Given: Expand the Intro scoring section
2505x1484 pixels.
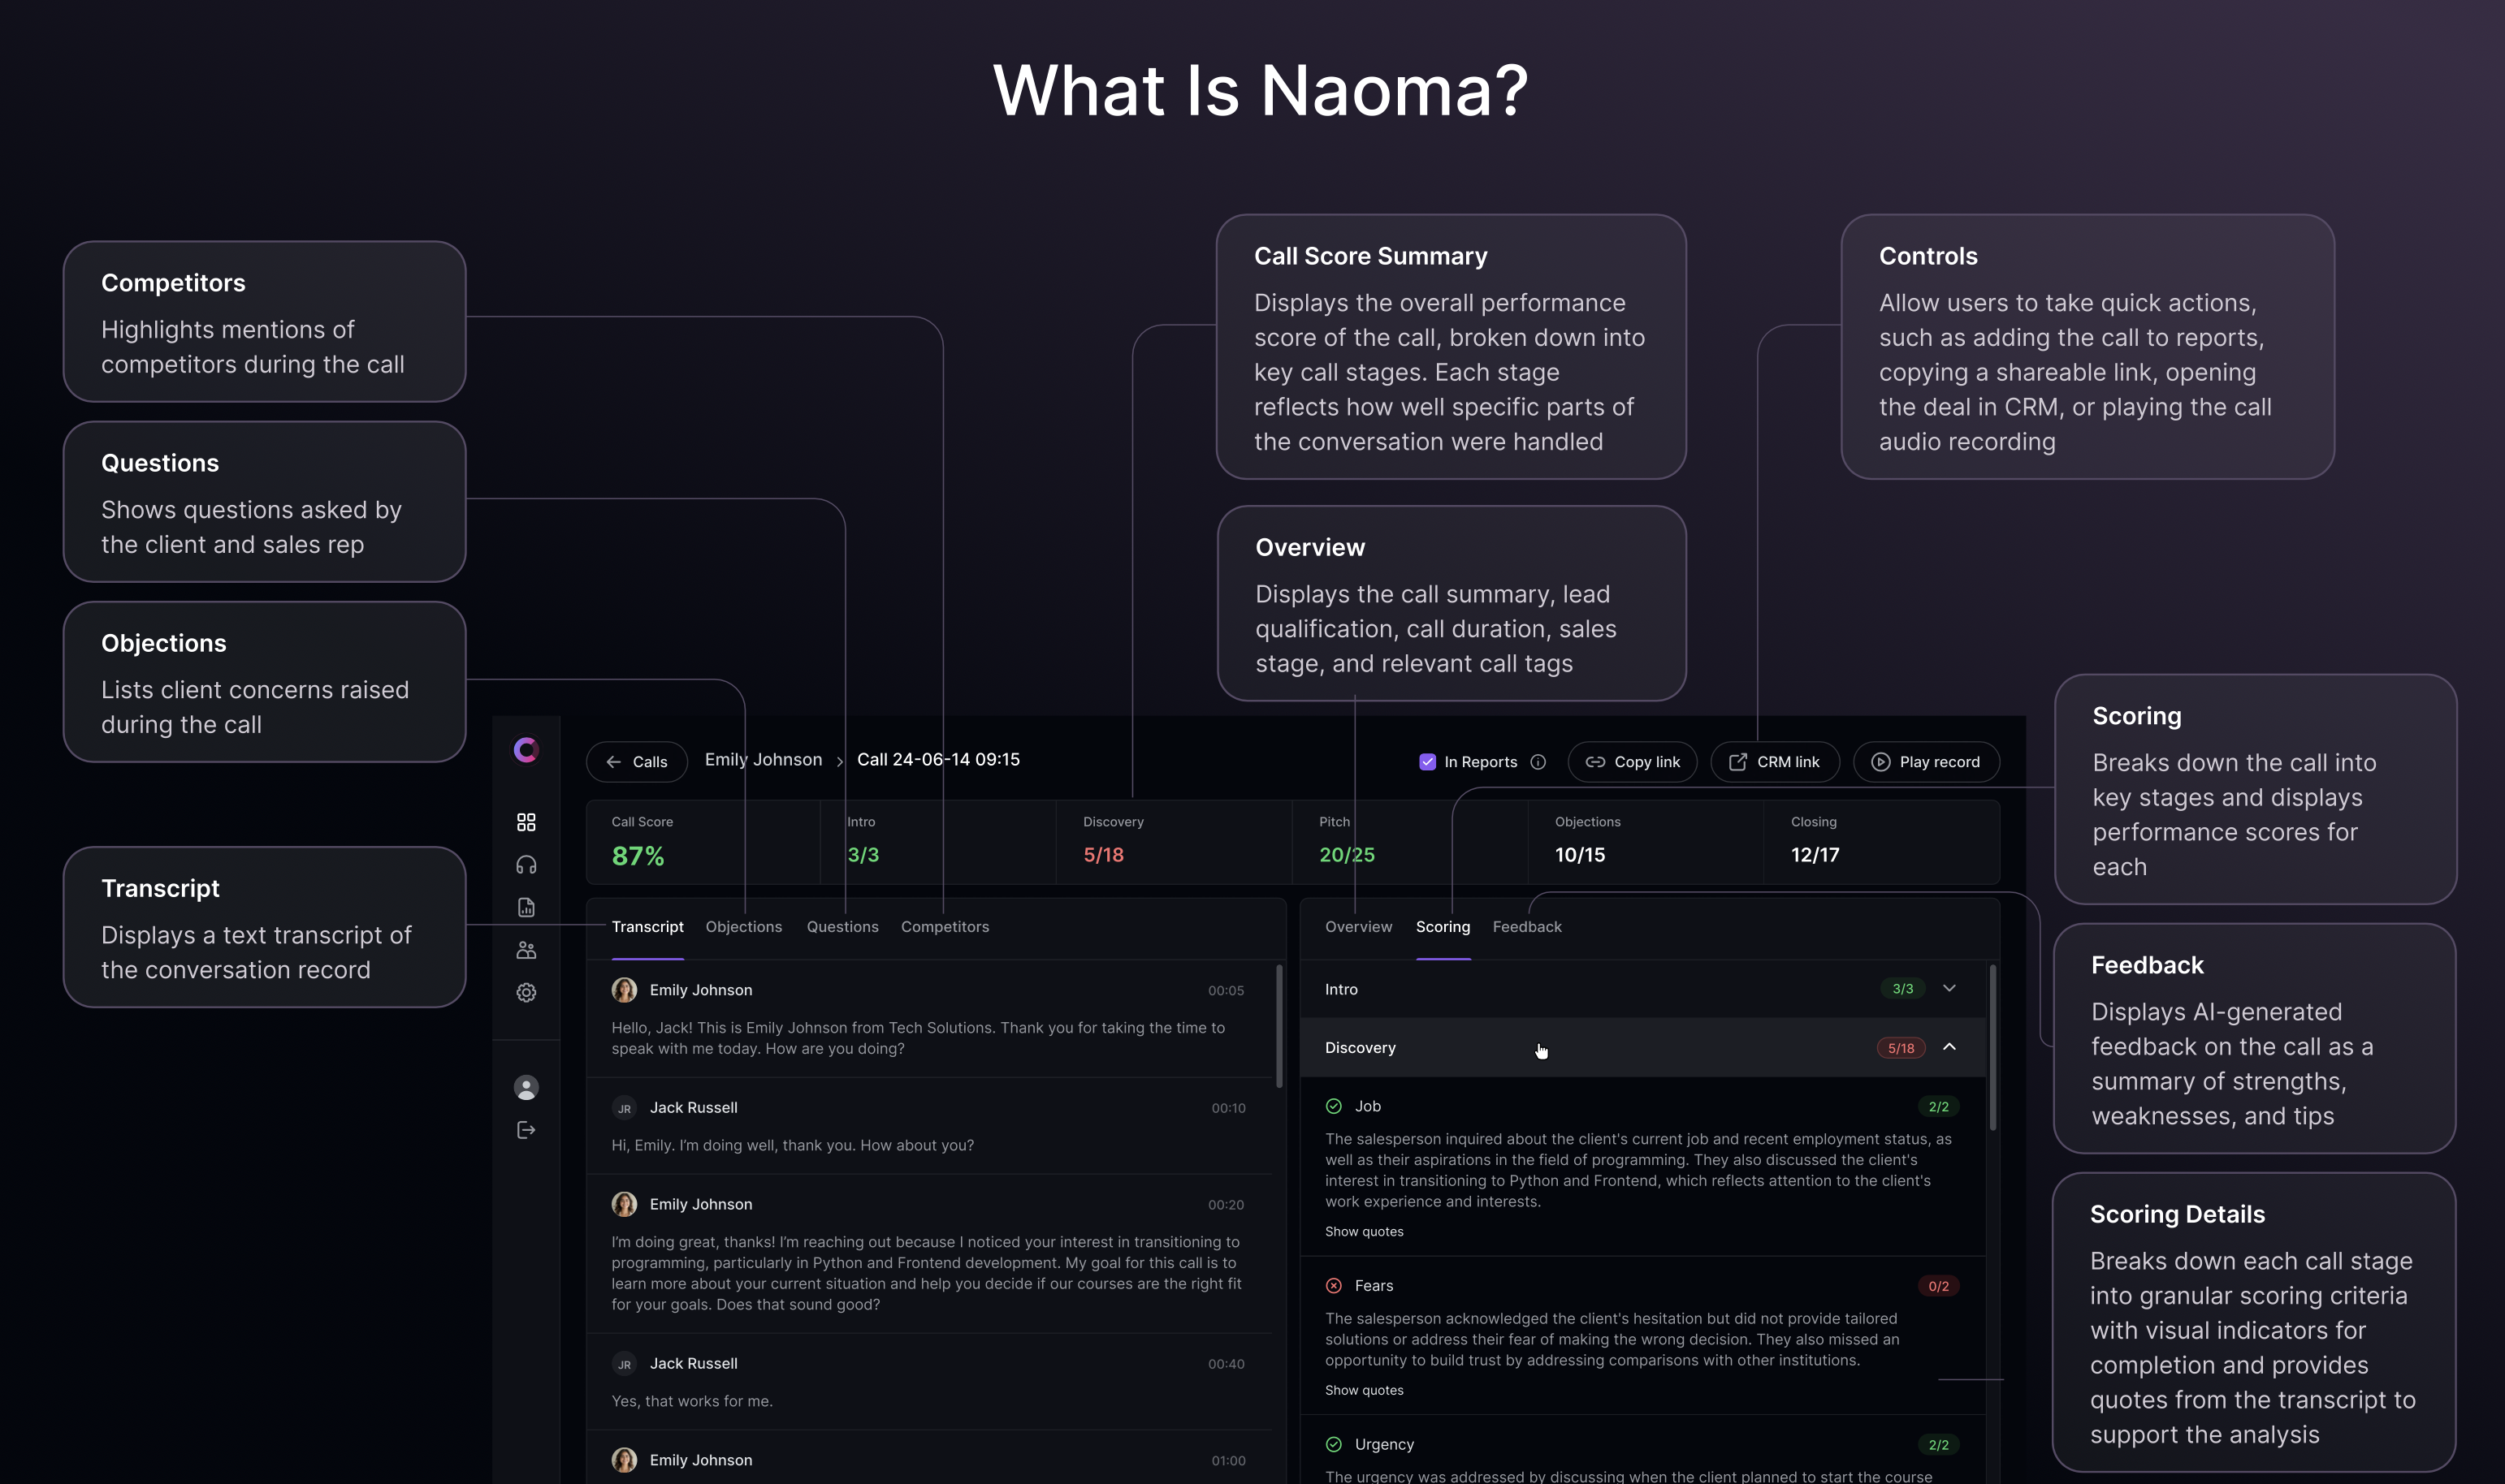Looking at the screenshot, I should click(x=1949, y=988).
